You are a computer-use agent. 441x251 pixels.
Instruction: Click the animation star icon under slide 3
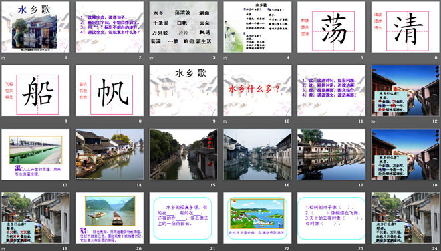coord(151,58)
